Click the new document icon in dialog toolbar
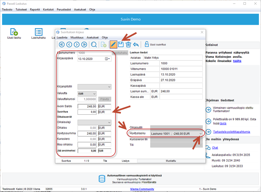The width and height of the screenshot is (261, 192). tap(103, 45)
